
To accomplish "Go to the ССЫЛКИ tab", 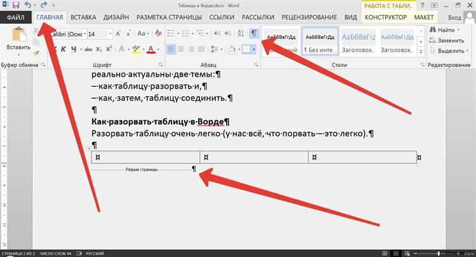I will [x=221, y=18].
